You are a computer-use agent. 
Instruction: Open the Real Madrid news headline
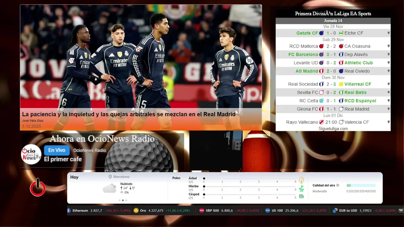tap(129, 114)
